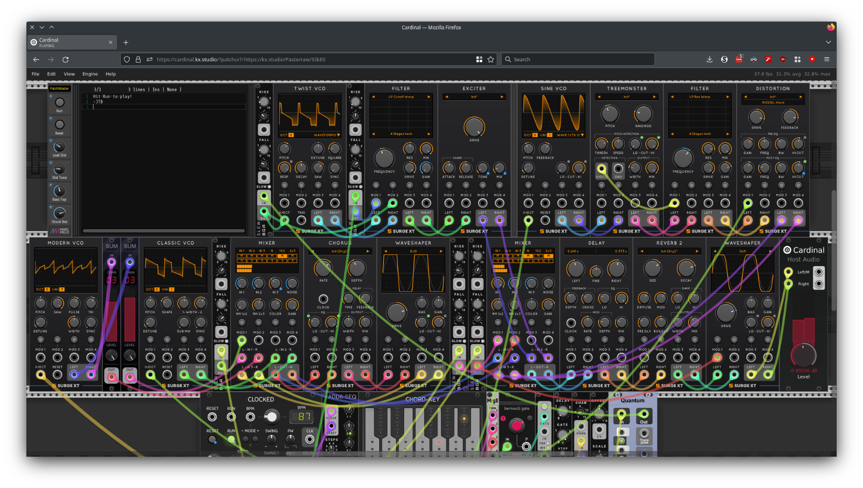Click the Bass Top knob in PatchMaster
863x488 pixels.
(x=59, y=191)
